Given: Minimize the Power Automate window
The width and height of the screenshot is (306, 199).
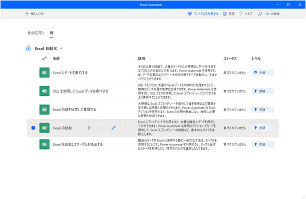Looking at the screenshot, I should (278, 5).
